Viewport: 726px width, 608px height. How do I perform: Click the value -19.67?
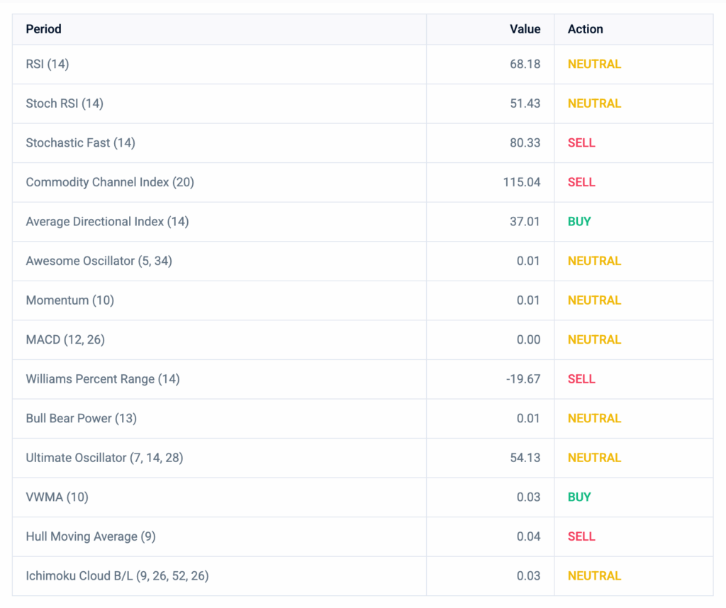523,378
